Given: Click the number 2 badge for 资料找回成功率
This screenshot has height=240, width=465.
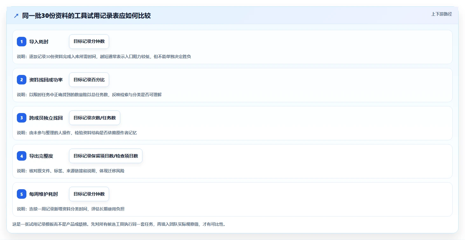Looking at the screenshot, I should coord(22,80).
